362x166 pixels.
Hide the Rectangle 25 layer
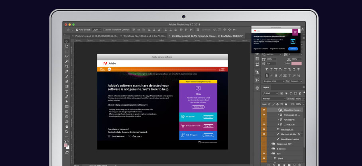[x=264, y=129]
